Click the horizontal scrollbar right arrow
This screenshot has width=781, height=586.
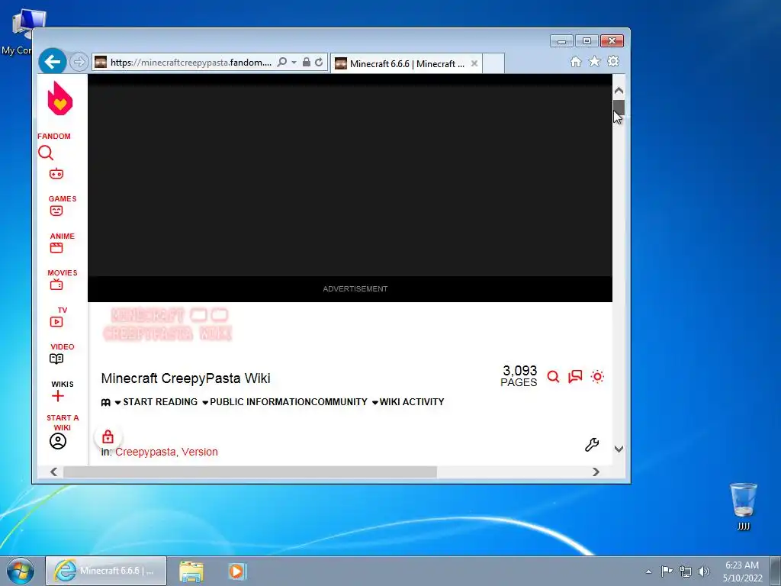596,472
